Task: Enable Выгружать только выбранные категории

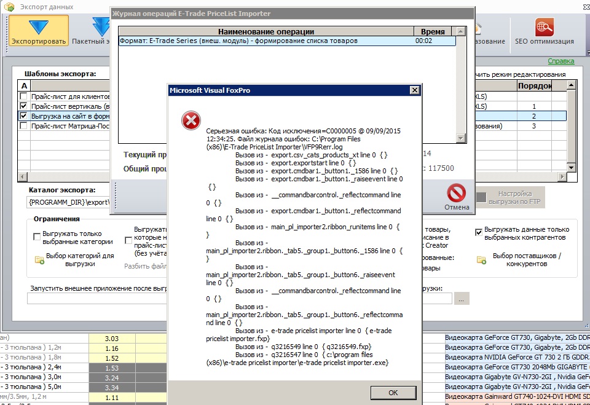Action: click(37, 237)
